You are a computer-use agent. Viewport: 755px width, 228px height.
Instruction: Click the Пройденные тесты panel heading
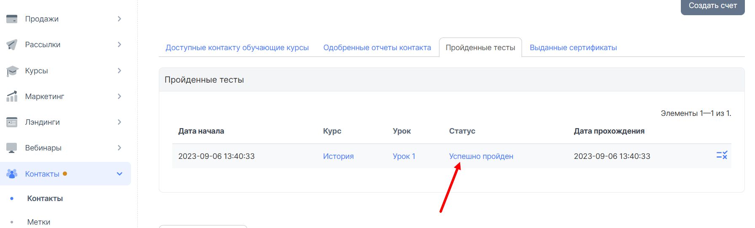pyautogui.click(x=204, y=80)
